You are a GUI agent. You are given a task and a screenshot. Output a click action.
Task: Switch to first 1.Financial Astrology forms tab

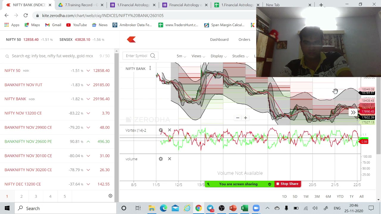coord(131,5)
